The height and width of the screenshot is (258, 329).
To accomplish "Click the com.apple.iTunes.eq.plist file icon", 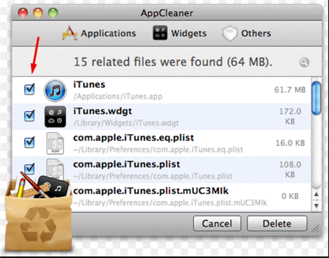I will 55,144.
